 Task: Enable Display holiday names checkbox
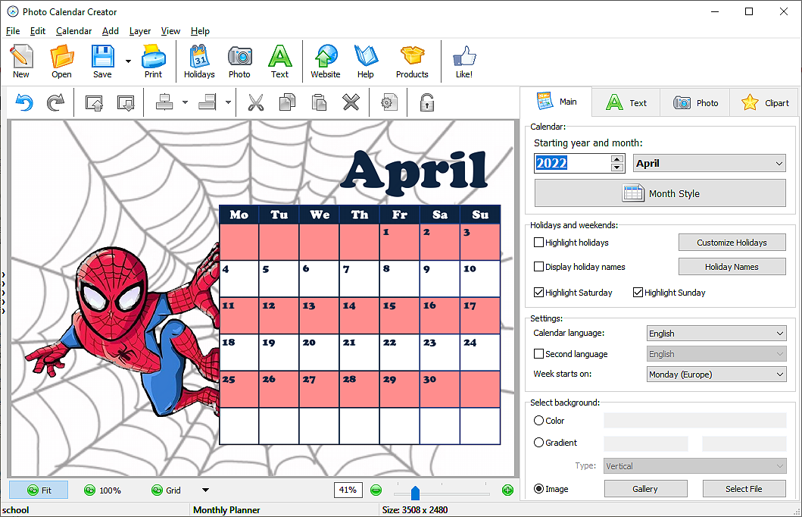click(x=538, y=266)
